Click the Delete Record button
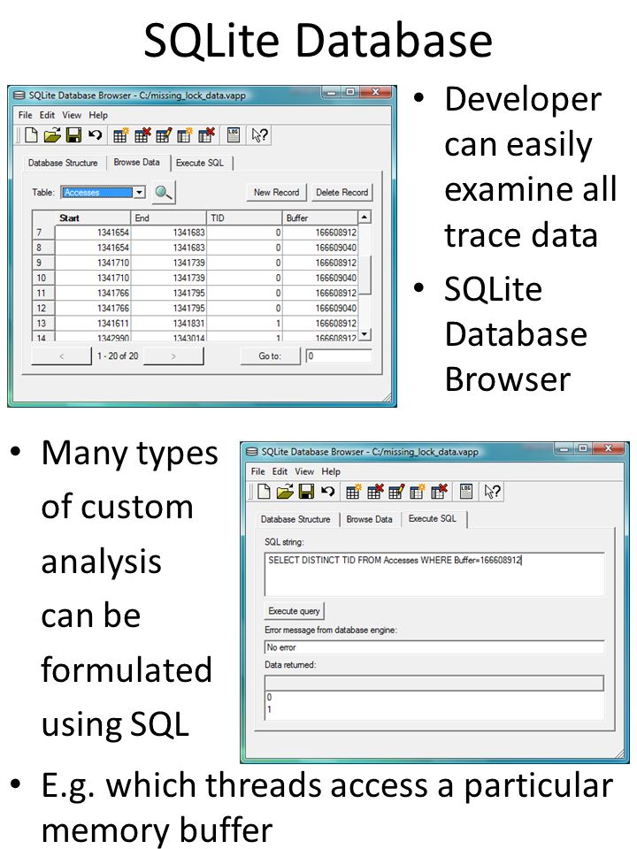 [x=342, y=192]
